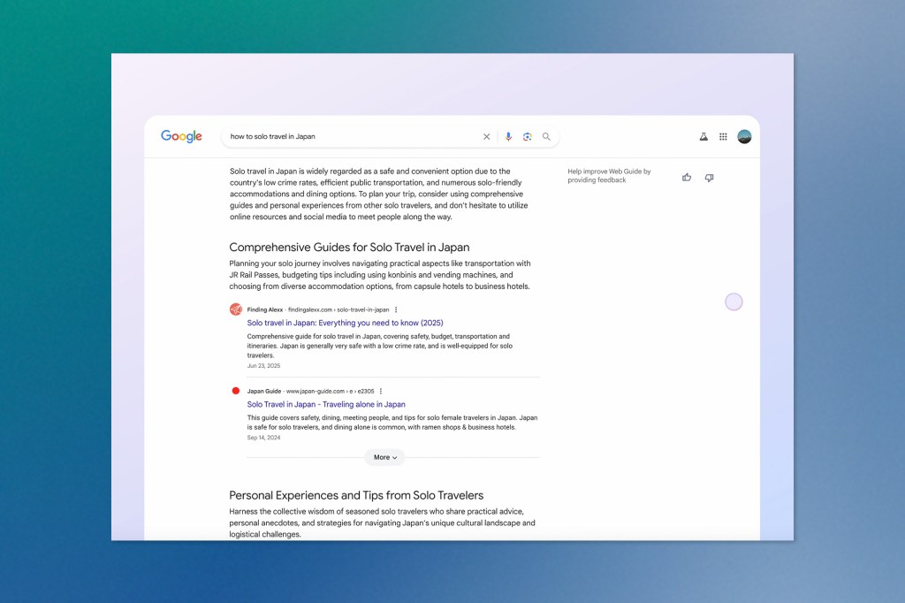Image resolution: width=905 pixels, height=603 pixels.
Task: Open Search Labs flask icon
Action: click(703, 137)
